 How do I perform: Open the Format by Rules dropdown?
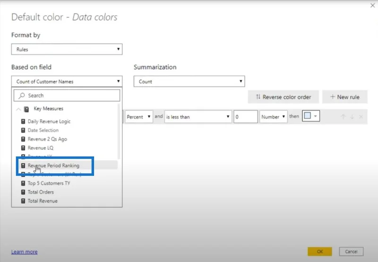pyautogui.click(x=67, y=49)
